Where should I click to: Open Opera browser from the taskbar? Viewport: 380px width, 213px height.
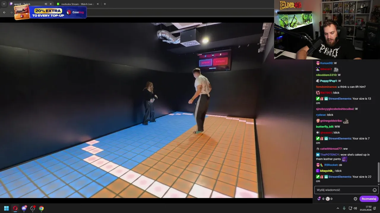point(15,208)
